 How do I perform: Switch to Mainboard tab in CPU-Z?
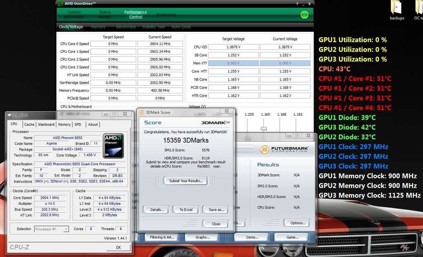(46, 124)
